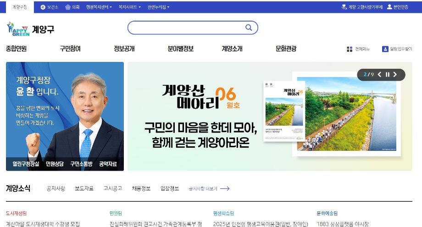The image size is (422, 227).
Task: Click 본인인증 user icon
Action: tap(389, 7)
